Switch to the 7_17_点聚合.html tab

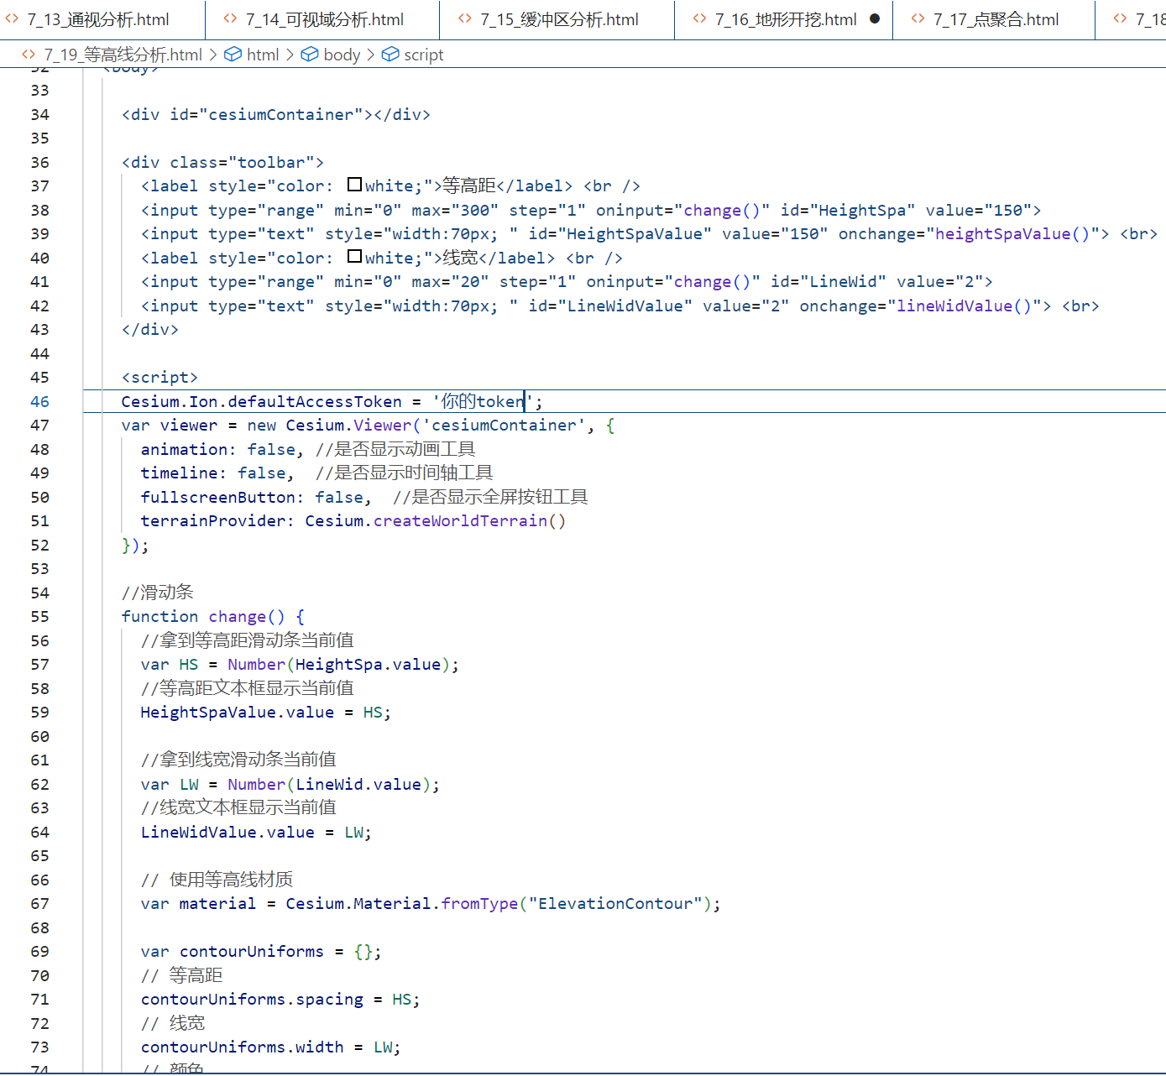tap(996, 19)
